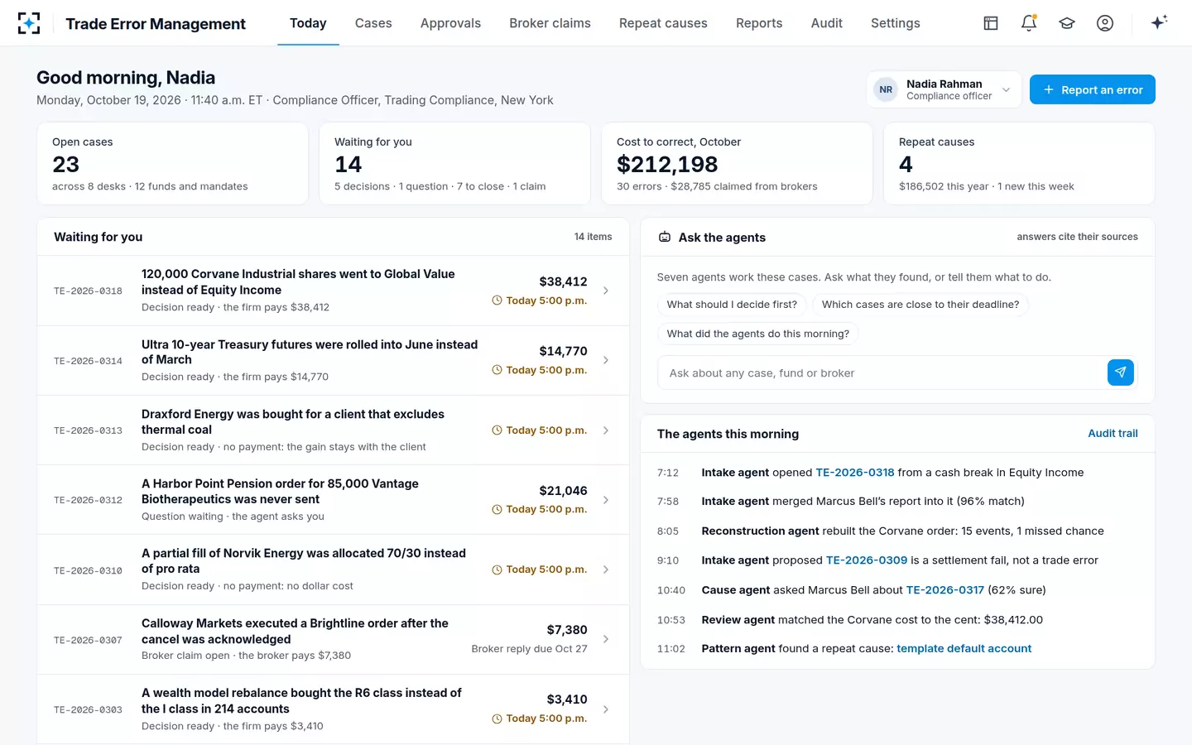Choose 'What did the agents do this morning?'
The width and height of the screenshot is (1192, 745).
758,334
